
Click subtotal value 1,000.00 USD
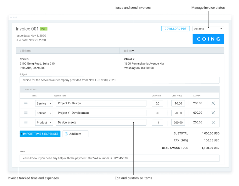point(211,134)
